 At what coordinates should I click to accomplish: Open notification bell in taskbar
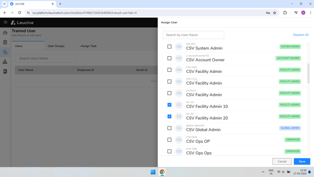309,172
